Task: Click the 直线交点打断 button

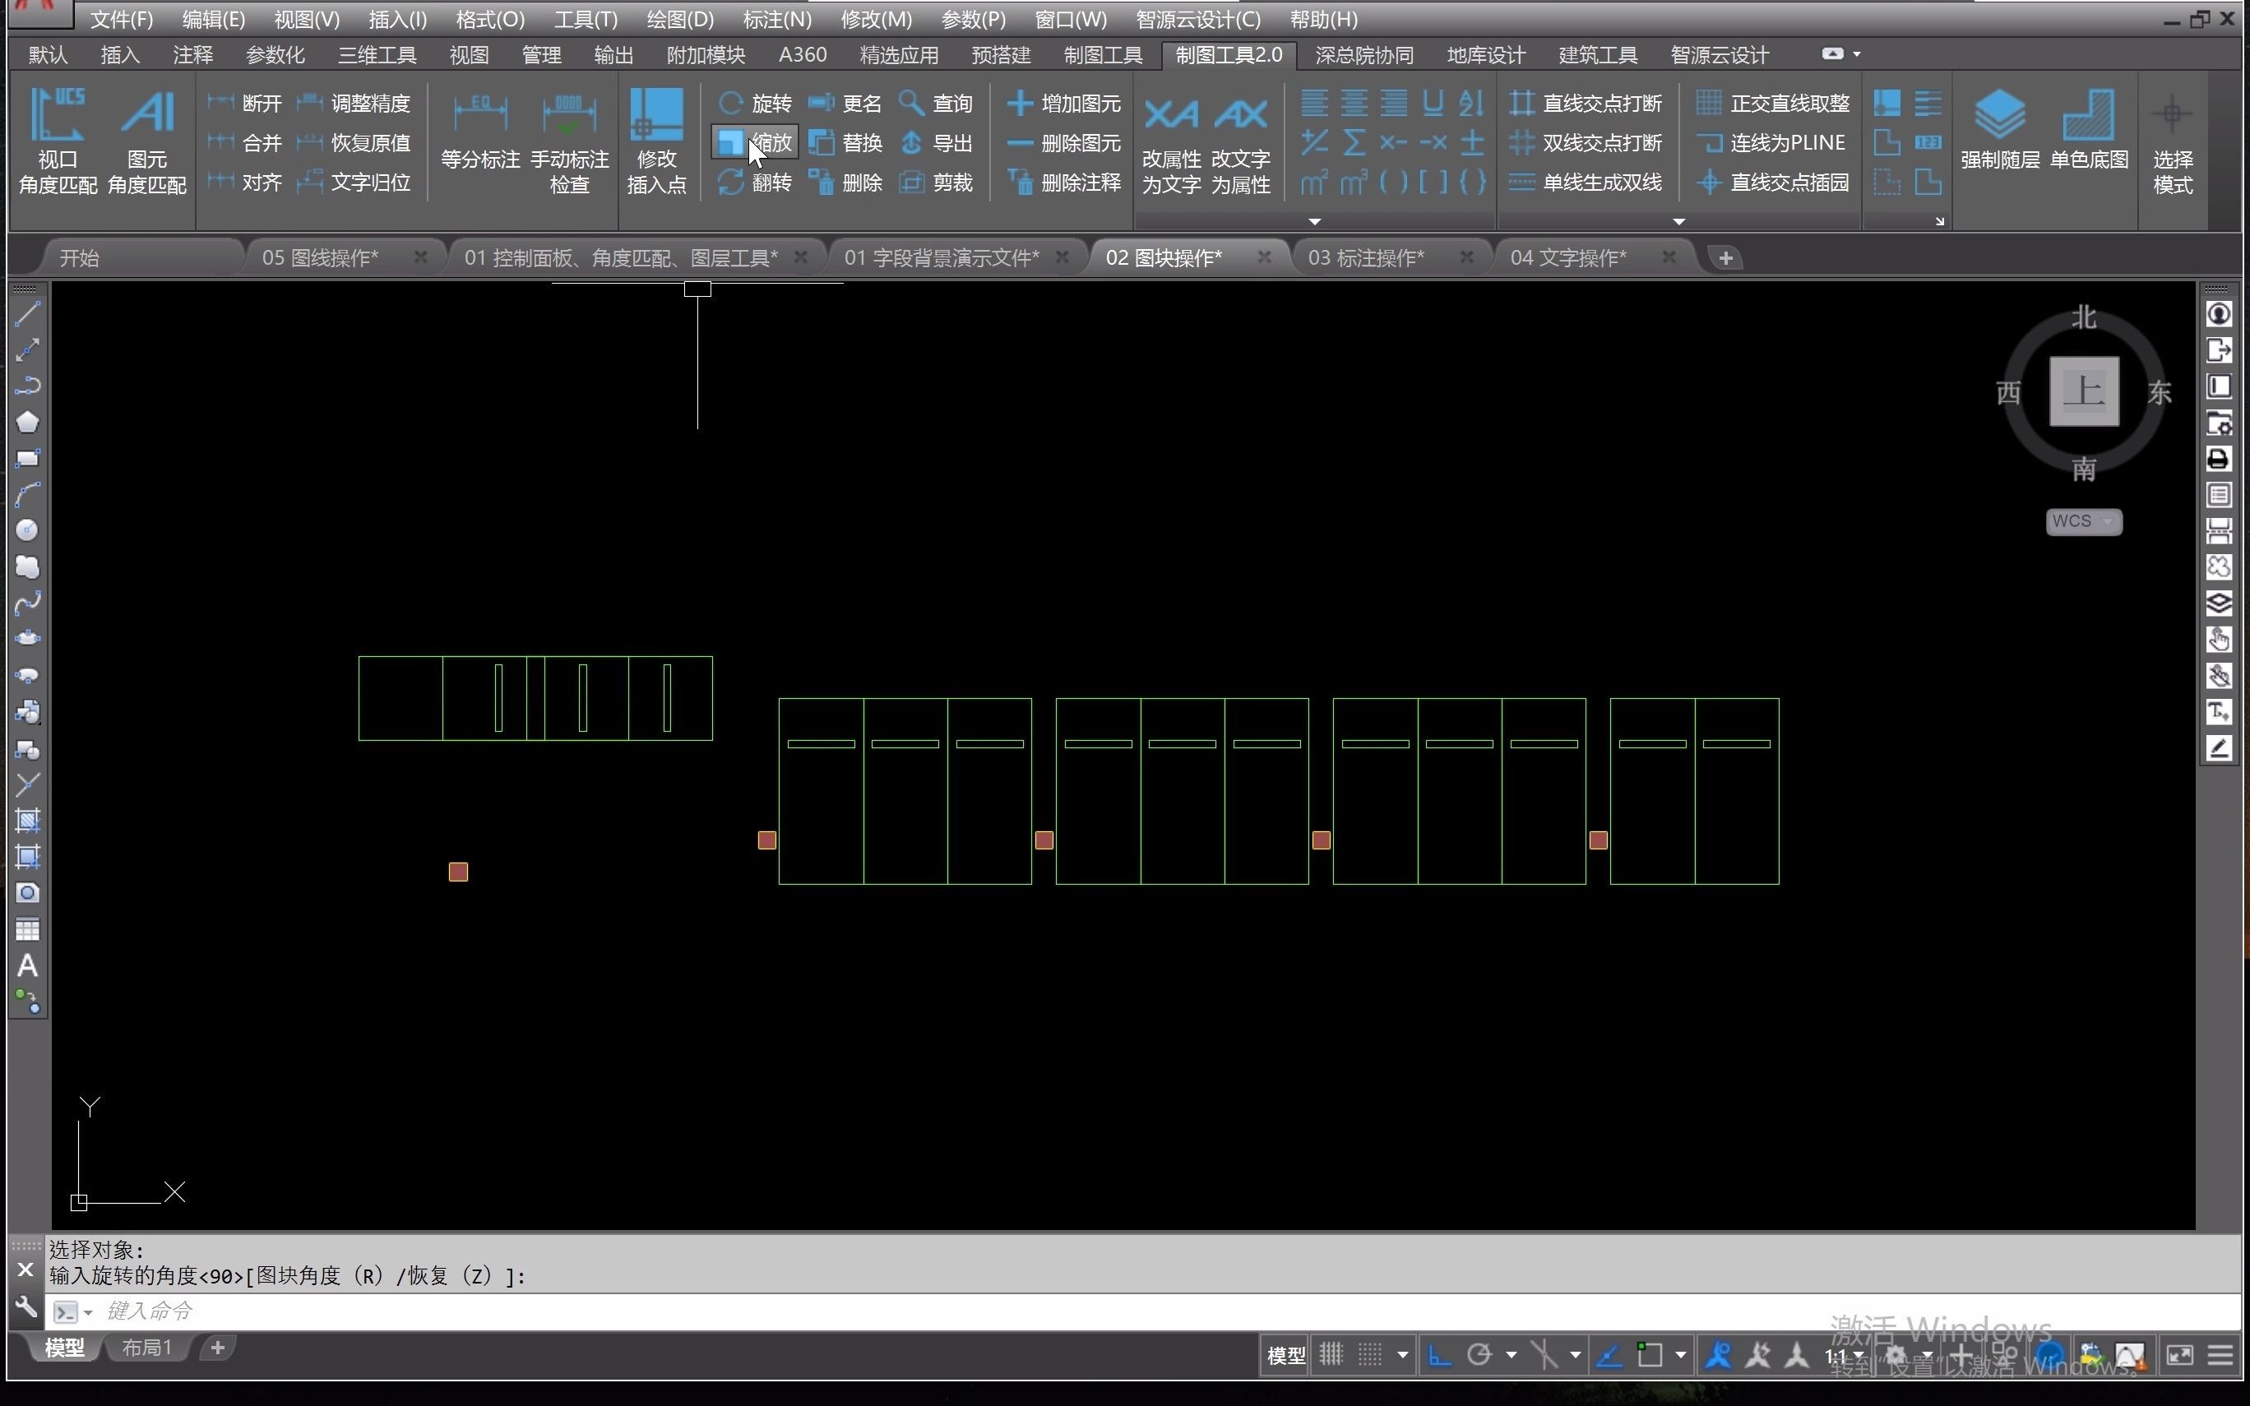Action: tap(1586, 104)
